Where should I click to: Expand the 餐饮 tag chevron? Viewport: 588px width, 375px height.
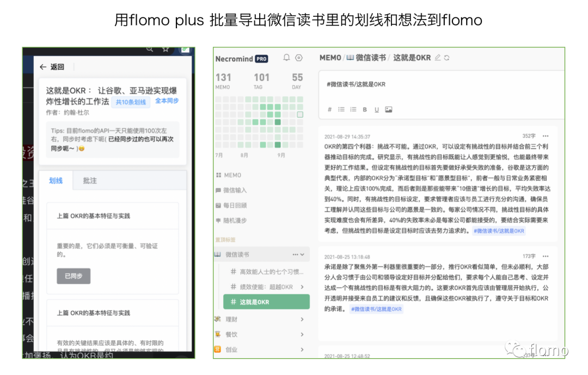point(302,335)
